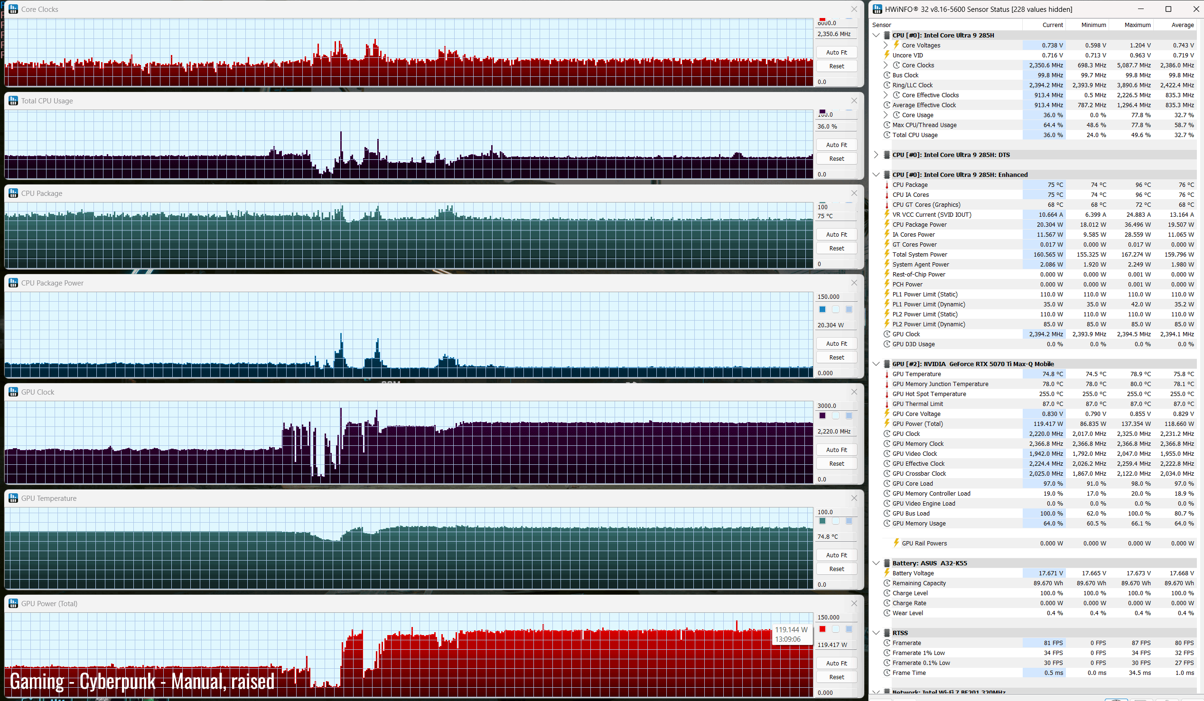Click the chip icon of the Battery ASUS group

tap(887, 563)
